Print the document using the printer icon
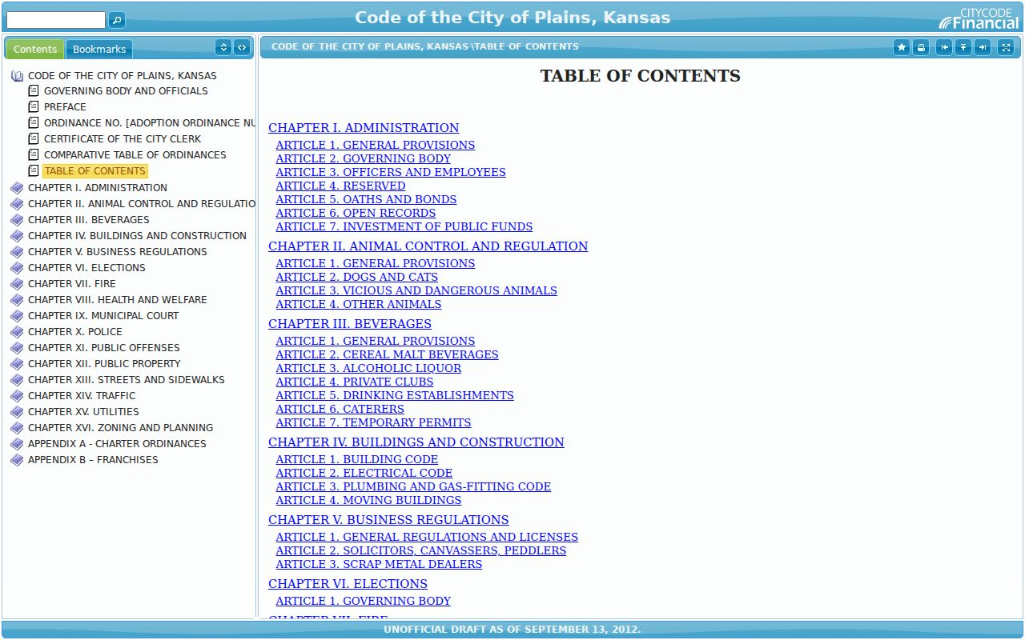Image resolution: width=1025 pixels, height=640 pixels. pos(922,47)
